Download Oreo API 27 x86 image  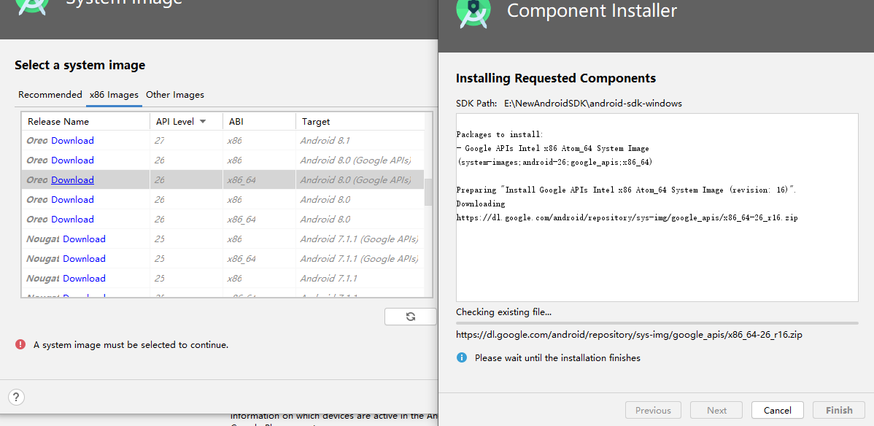pyautogui.click(x=72, y=141)
